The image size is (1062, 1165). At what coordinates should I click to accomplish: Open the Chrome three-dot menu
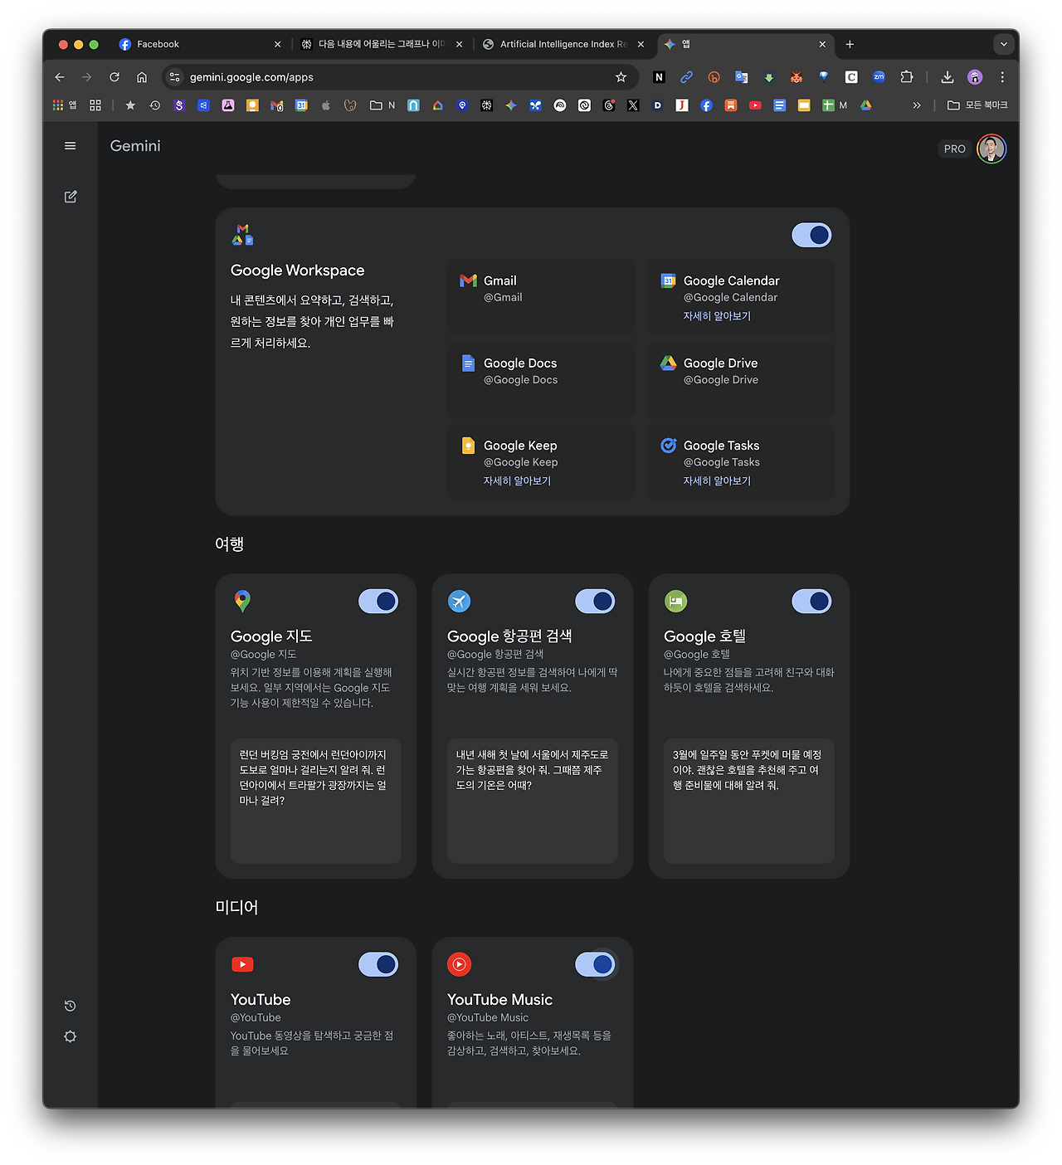(x=1002, y=77)
